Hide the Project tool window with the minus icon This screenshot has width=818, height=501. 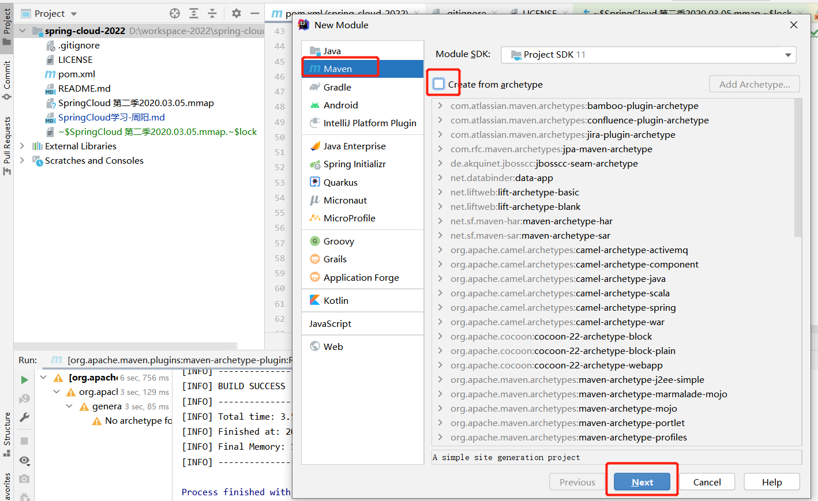coord(254,13)
